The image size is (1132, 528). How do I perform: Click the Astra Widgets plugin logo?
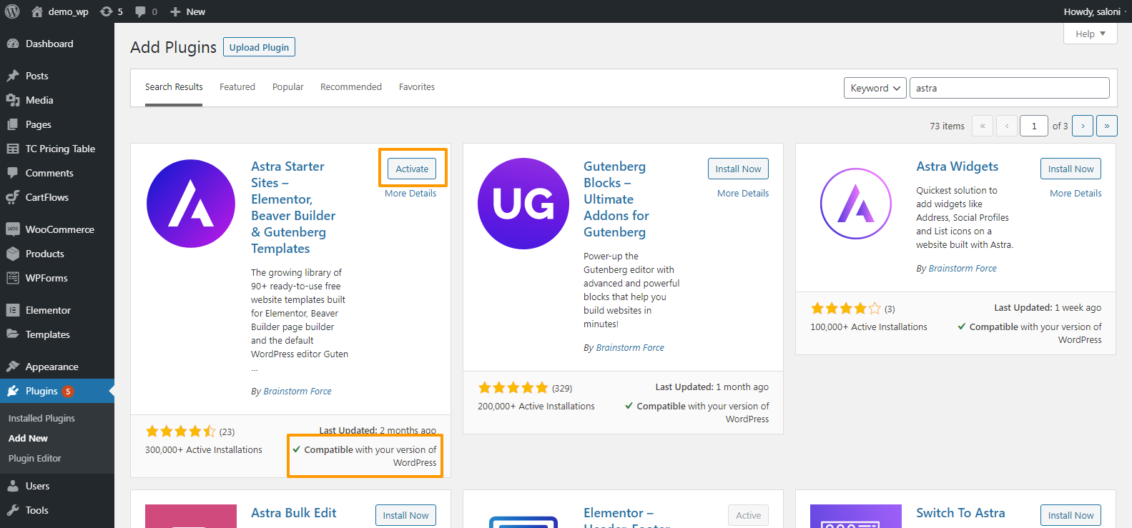click(856, 204)
